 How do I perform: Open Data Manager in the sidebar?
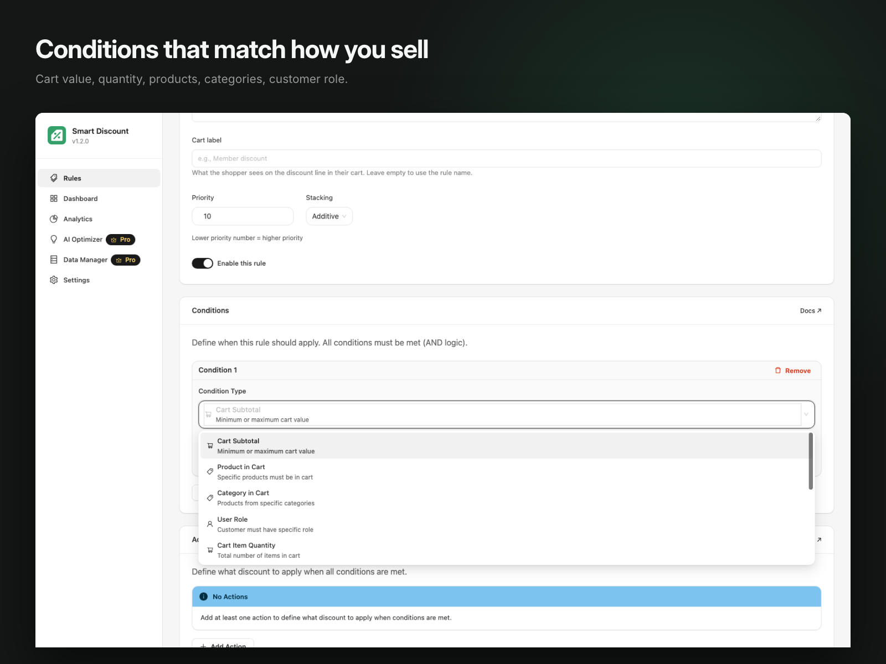[x=99, y=260]
